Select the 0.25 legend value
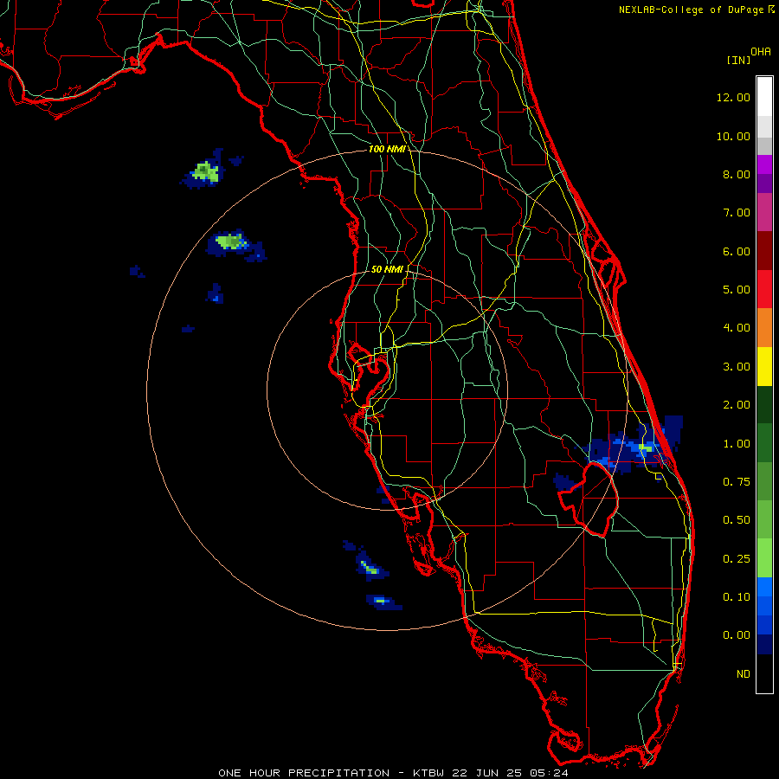The image size is (779, 779). pos(737,559)
